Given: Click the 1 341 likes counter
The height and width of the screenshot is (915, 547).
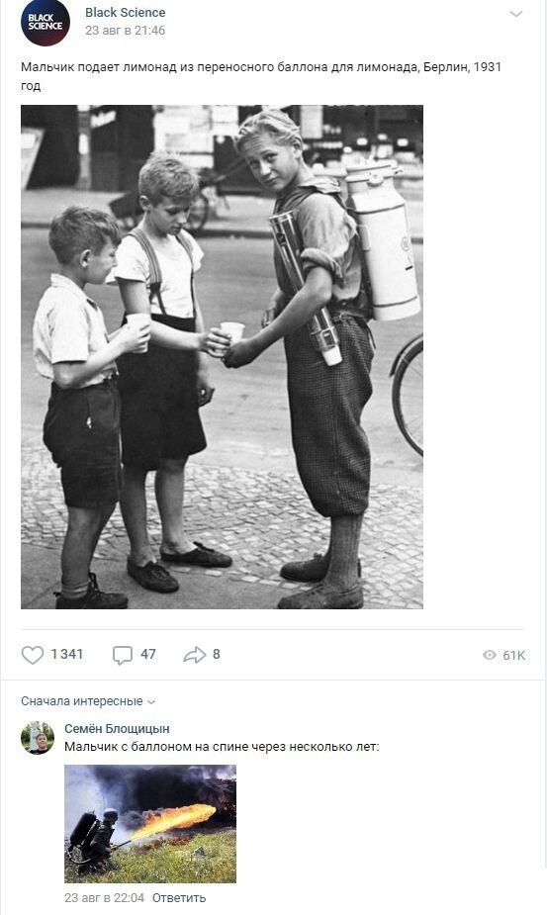Looking at the screenshot, I should 66,654.
